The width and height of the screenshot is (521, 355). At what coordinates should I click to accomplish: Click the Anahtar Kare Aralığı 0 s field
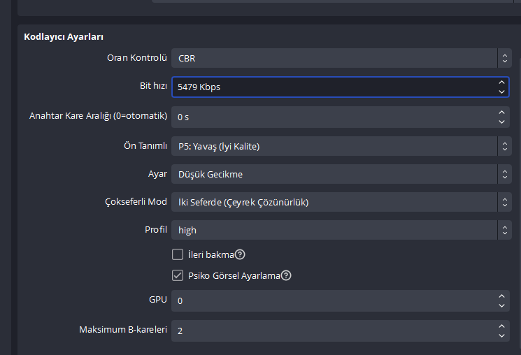(x=329, y=117)
